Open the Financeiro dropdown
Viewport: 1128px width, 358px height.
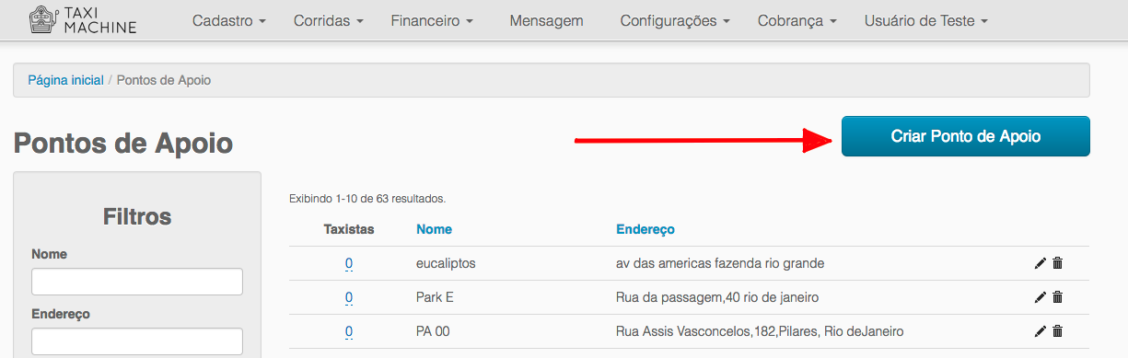click(x=432, y=20)
